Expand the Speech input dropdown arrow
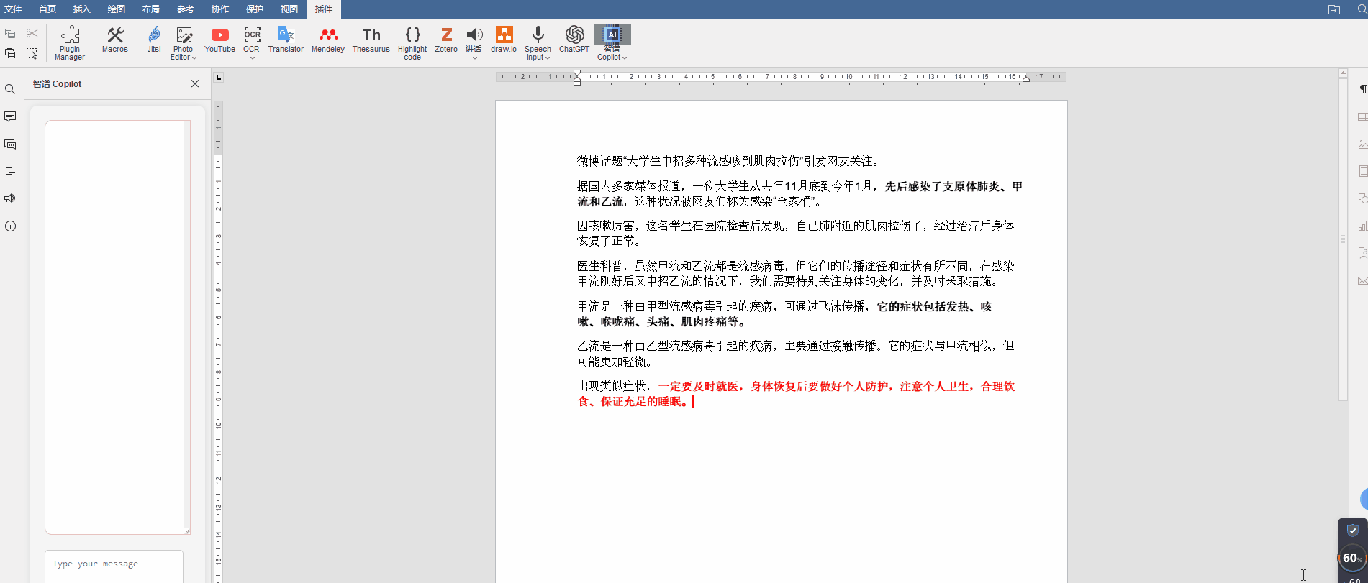The image size is (1368, 583). 548,58
